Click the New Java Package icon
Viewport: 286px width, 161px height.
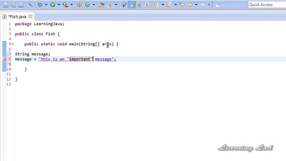pos(80,4)
